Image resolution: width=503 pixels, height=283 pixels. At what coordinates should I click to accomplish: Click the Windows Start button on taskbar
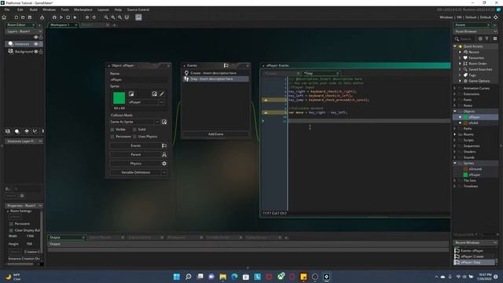177,277
